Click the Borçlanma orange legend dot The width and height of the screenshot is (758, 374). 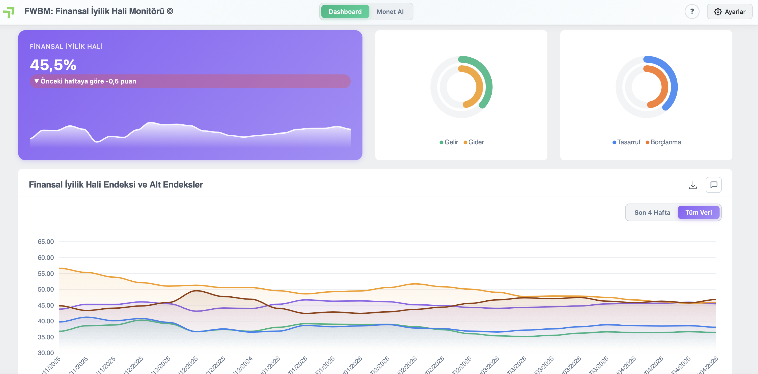pyautogui.click(x=647, y=143)
